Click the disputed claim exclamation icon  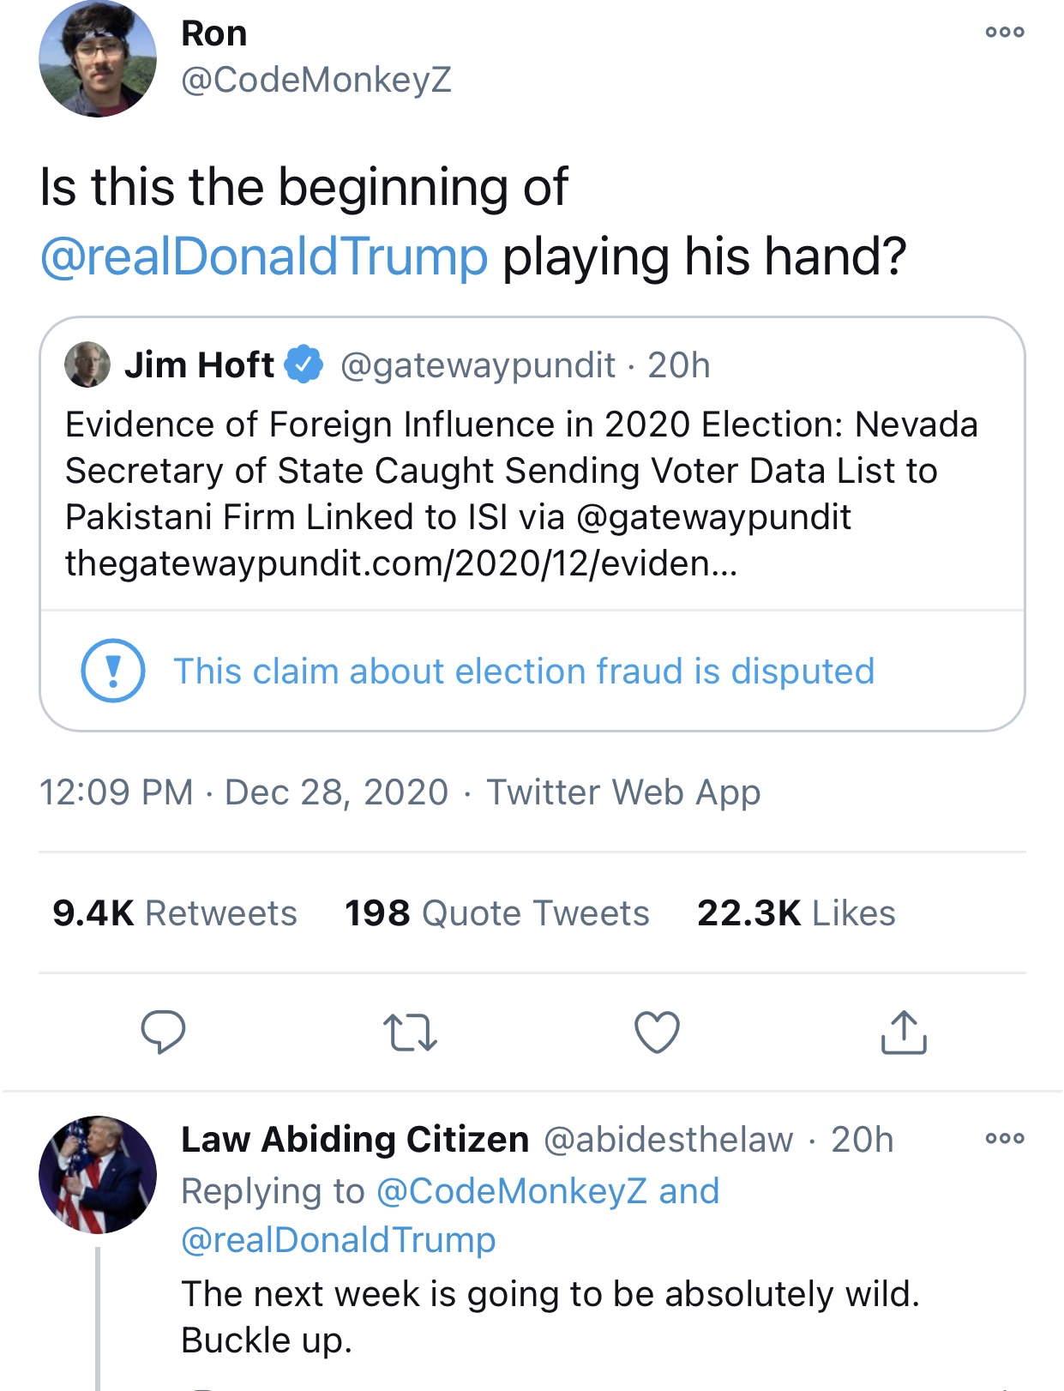click(x=112, y=671)
